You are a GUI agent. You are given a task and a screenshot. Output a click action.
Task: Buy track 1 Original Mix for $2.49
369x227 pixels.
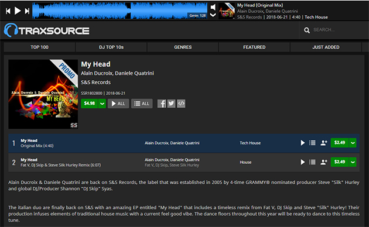pos(340,143)
